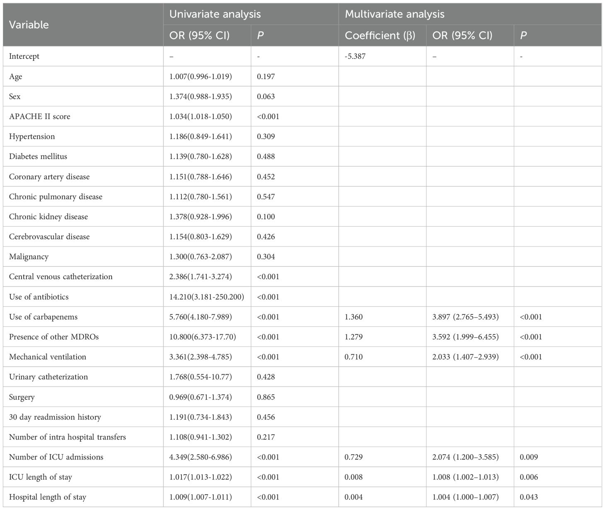Click the ICU length of stay label
This screenshot has width=605, height=510.
coord(40,477)
